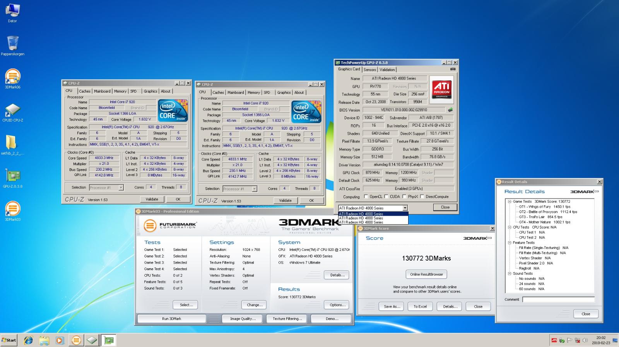Image resolution: width=619 pixels, height=347 pixels.
Task: Click Change... under Settings in 3DMark03
Action: [x=255, y=305]
